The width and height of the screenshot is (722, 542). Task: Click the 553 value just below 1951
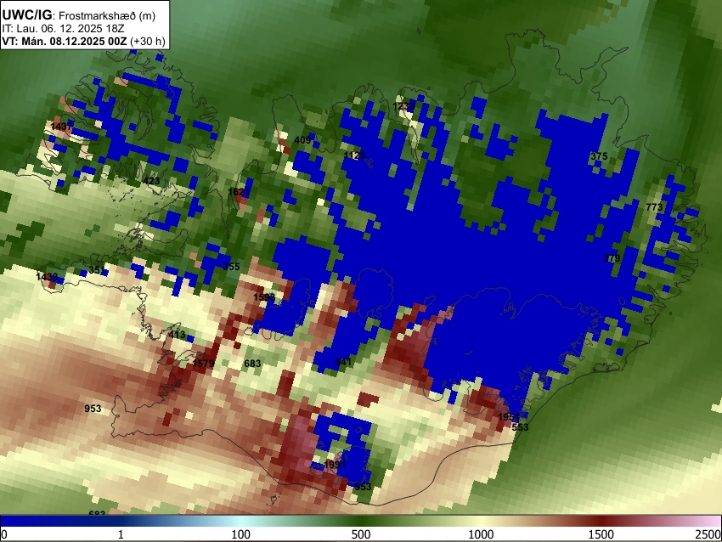[520, 426]
